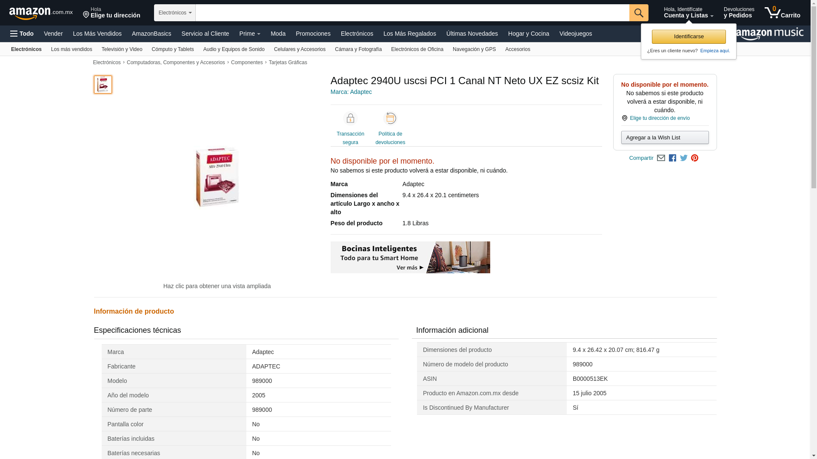Viewport: 817px width, 459px height.
Task: Share product via email envelope icon
Action: point(661,158)
